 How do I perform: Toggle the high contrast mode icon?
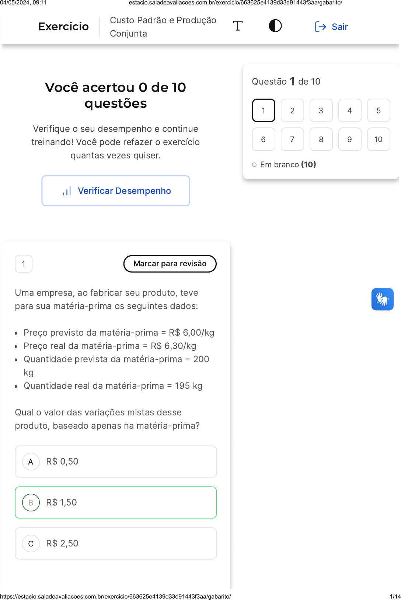pos(275,26)
